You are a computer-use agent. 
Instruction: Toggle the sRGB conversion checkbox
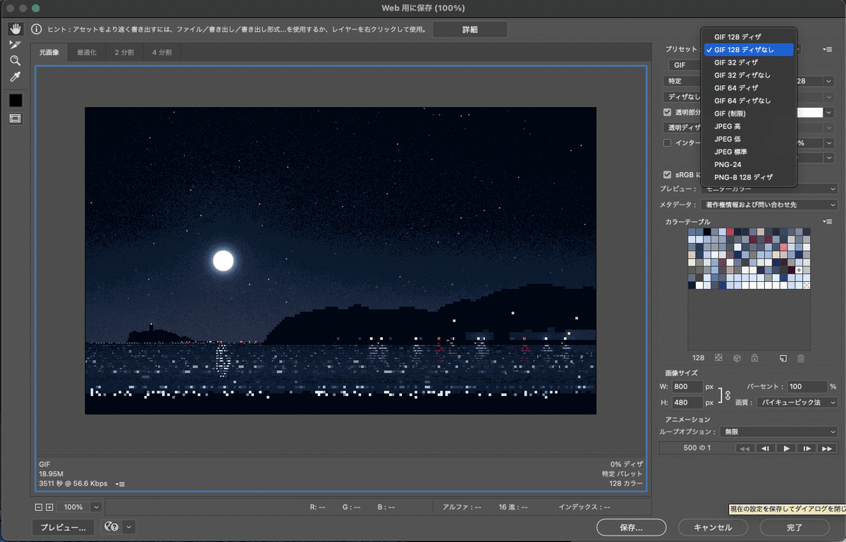[x=668, y=174]
